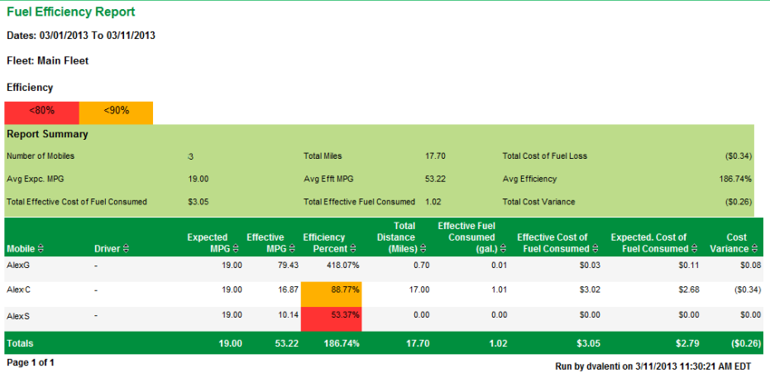Click the 17.00 total distance value

tap(419, 290)
